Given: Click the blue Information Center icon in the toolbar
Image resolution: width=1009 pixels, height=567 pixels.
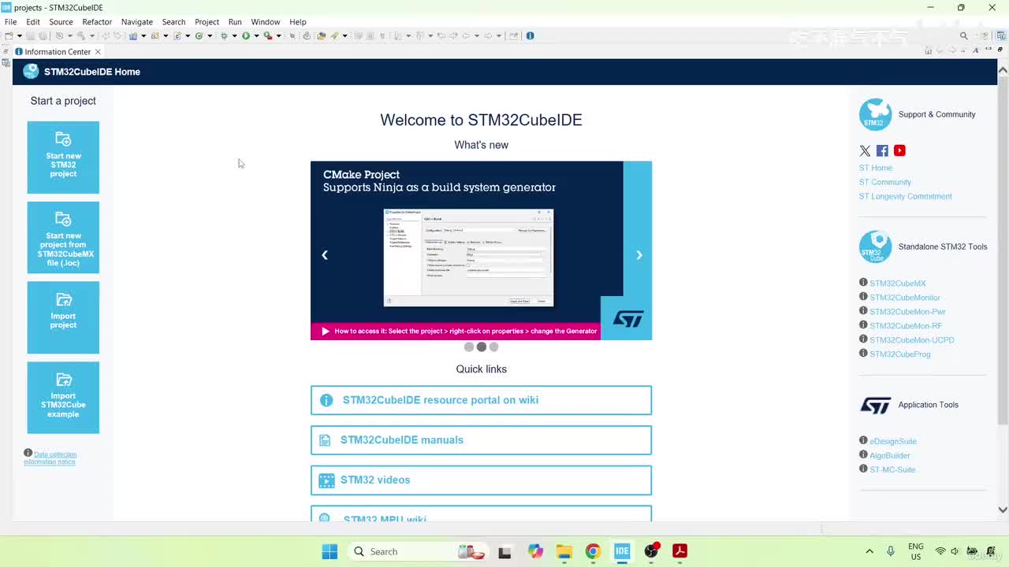Looking at the screenshot, I should (x=530, y=35).
